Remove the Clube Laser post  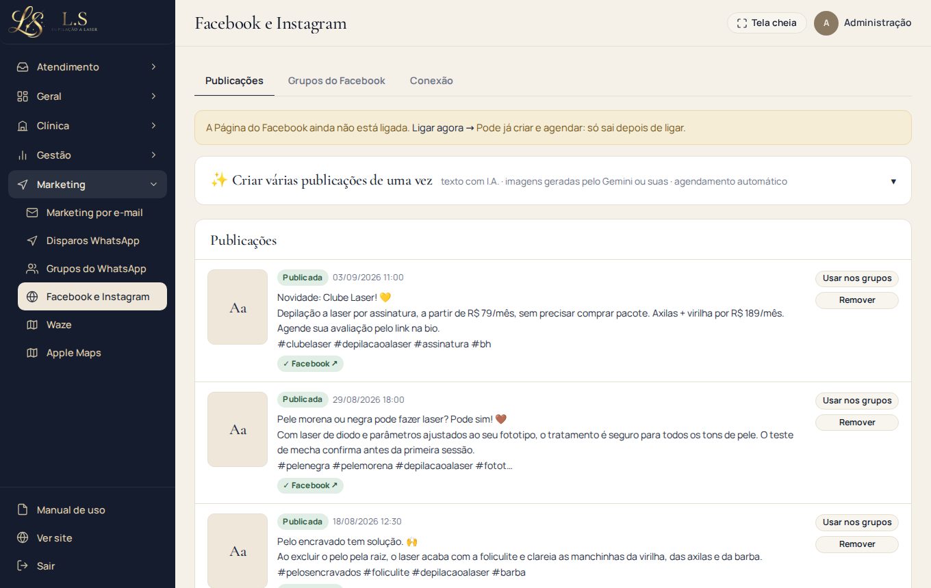(857, 300)
